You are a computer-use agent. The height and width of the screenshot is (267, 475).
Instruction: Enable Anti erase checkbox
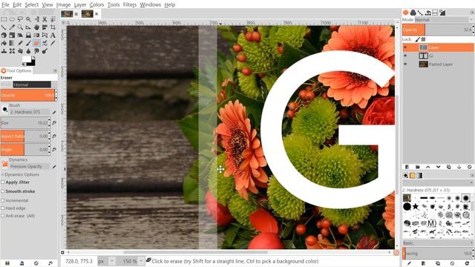click(3, 216)
